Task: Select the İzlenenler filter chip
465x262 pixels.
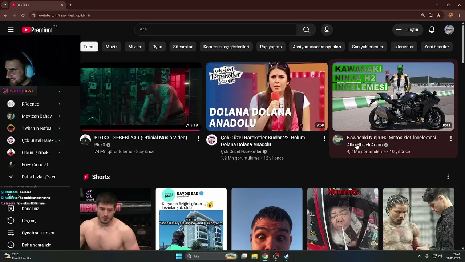Action: click(404, 47)
